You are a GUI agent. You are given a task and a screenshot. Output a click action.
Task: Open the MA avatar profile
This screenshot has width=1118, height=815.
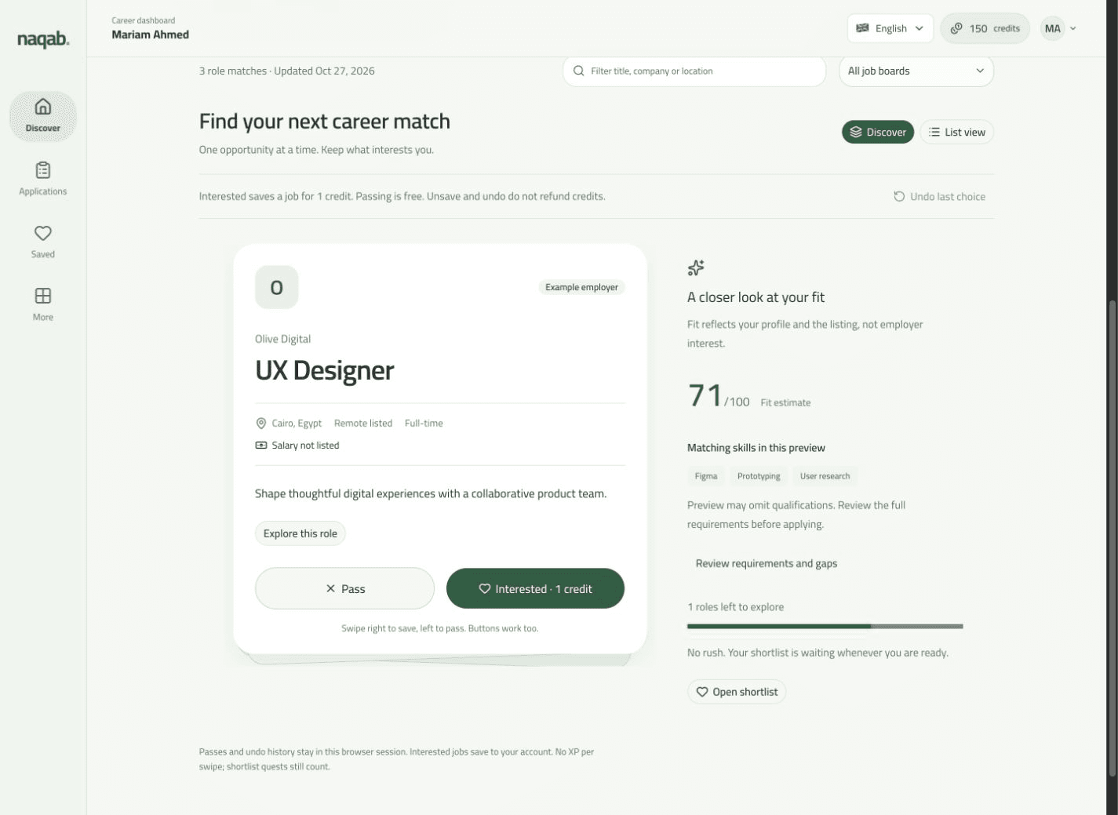click(1052, 28)
